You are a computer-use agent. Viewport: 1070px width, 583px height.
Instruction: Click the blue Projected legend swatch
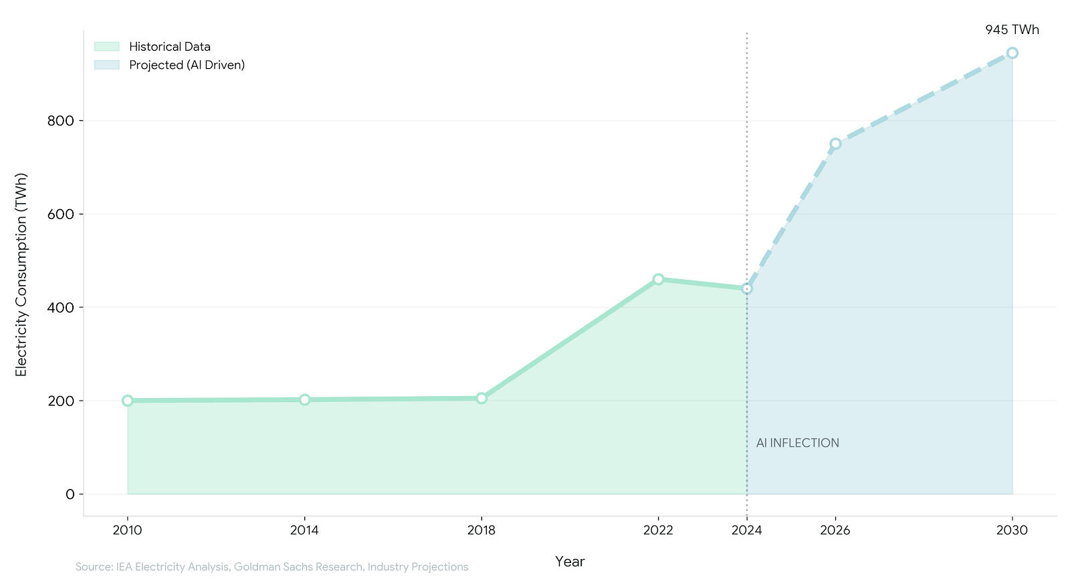[106, 65]
